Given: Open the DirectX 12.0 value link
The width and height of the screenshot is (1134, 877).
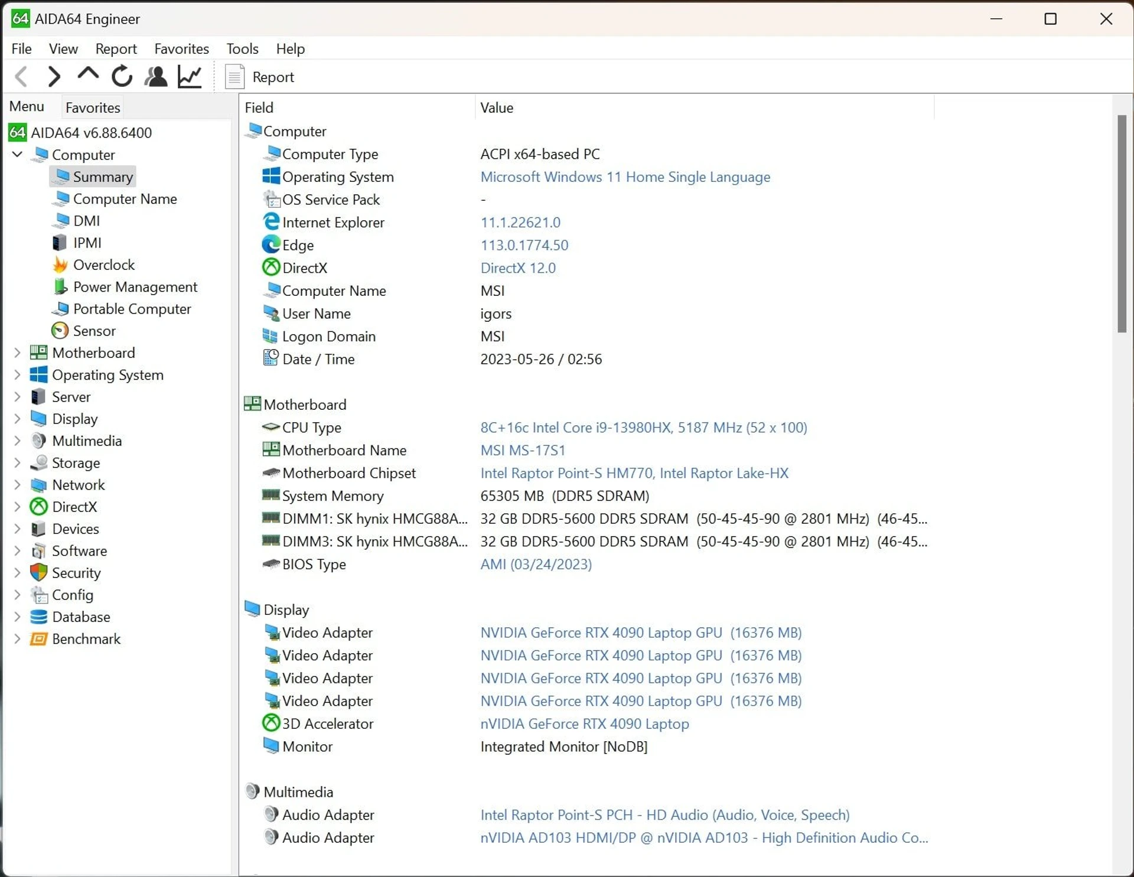Looking at the screenshot, I should coord(518,268).
